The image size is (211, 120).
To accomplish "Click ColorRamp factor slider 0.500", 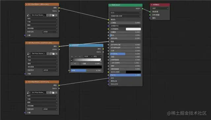I will (86, 70).
